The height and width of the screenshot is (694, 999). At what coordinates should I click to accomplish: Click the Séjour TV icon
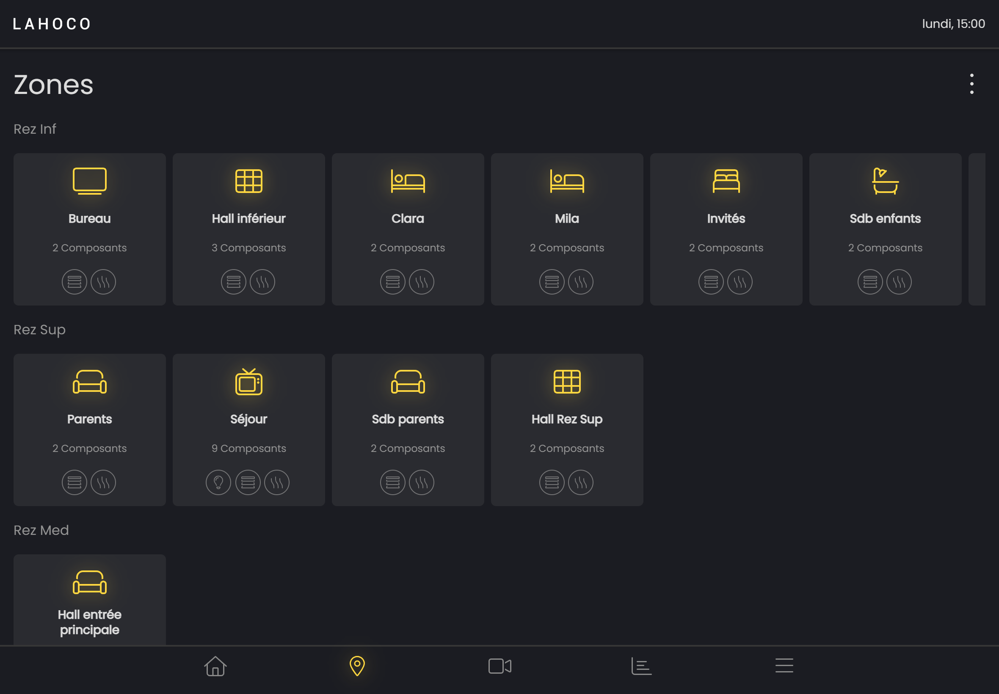tap(248, 382)
